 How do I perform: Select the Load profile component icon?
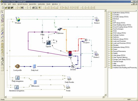(x=17, y=66)
